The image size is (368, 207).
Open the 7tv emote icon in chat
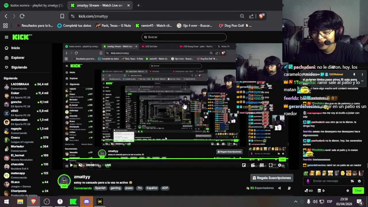click(352, 181)
